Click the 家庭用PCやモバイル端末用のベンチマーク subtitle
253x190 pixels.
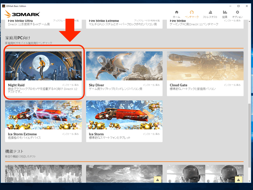pos(28,43)
